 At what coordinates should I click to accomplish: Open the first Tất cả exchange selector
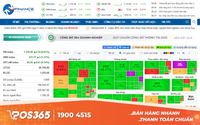pos(64,53)
